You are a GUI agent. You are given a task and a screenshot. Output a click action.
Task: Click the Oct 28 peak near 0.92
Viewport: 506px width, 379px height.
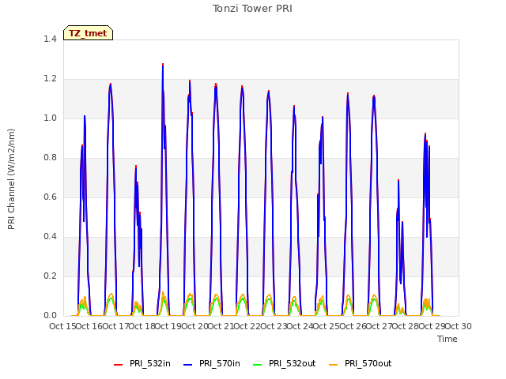(x=425, y=133)
